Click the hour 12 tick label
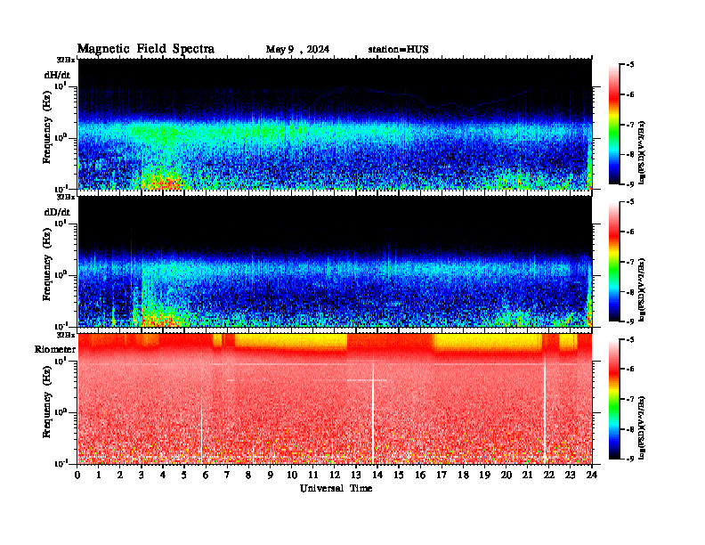 (335, 475)
